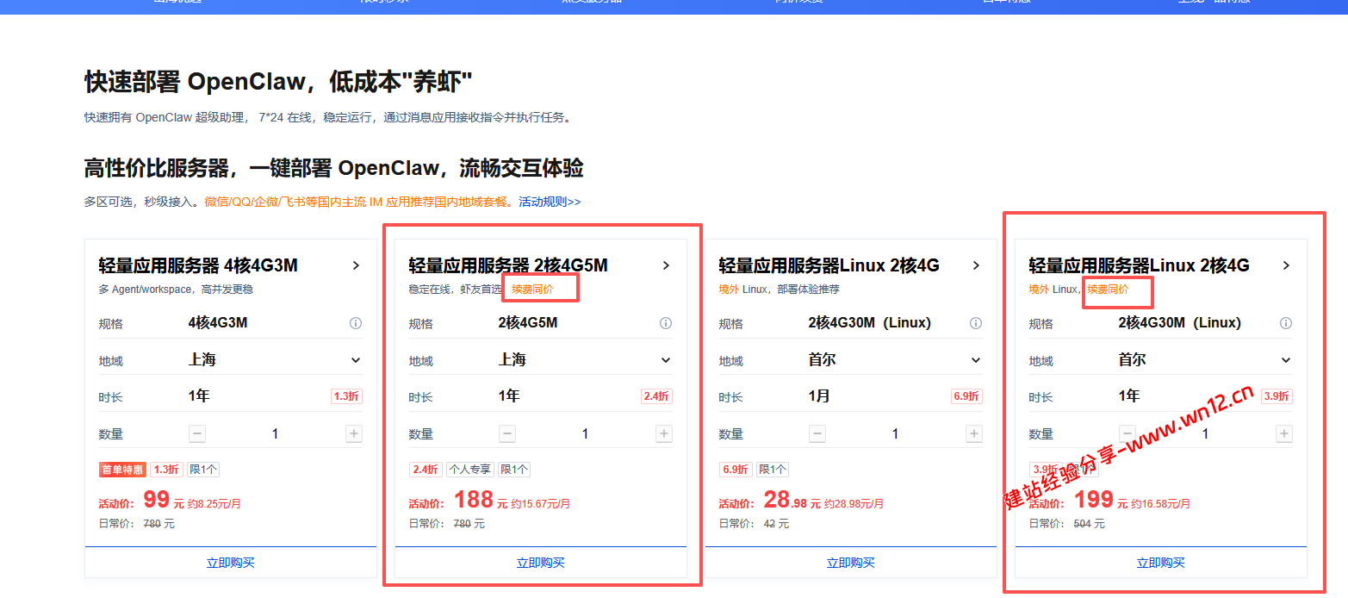Click the arrow next to the 2核4G5M card title
This screenshot has height=598, width=1348.
[x=666, y=265]
